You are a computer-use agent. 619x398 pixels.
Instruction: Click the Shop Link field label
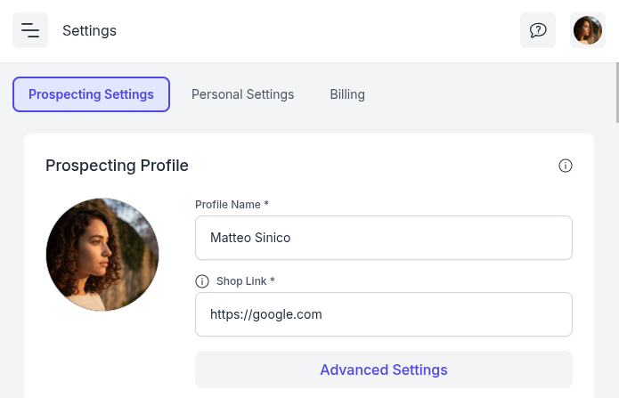point(245,281)
